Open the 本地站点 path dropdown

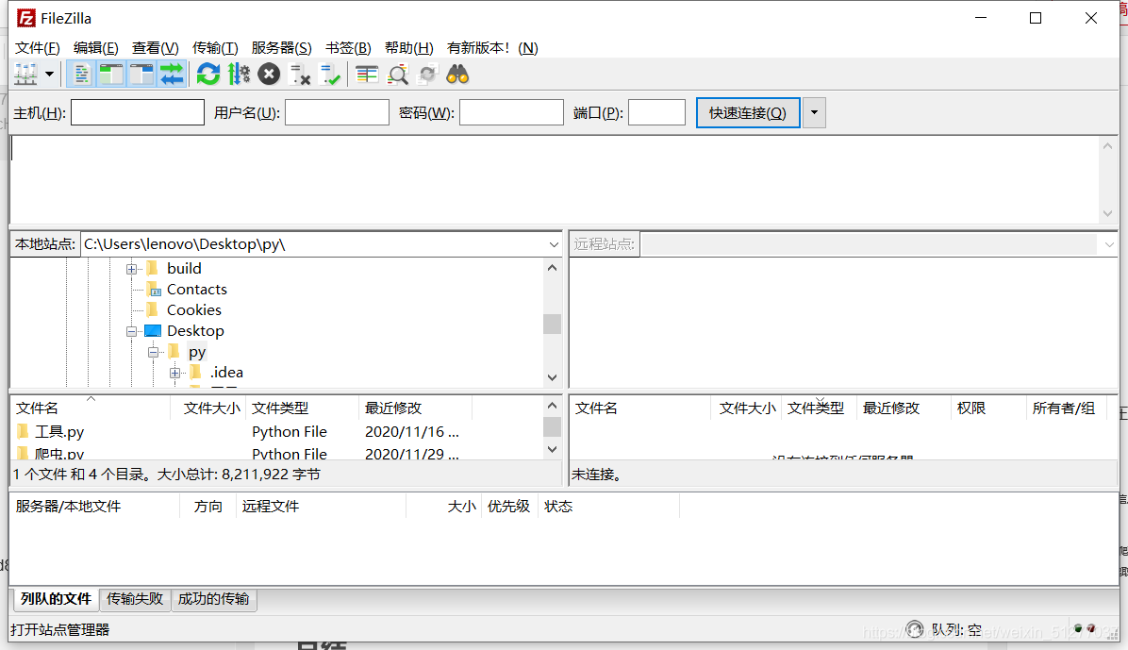pos(554,244)
